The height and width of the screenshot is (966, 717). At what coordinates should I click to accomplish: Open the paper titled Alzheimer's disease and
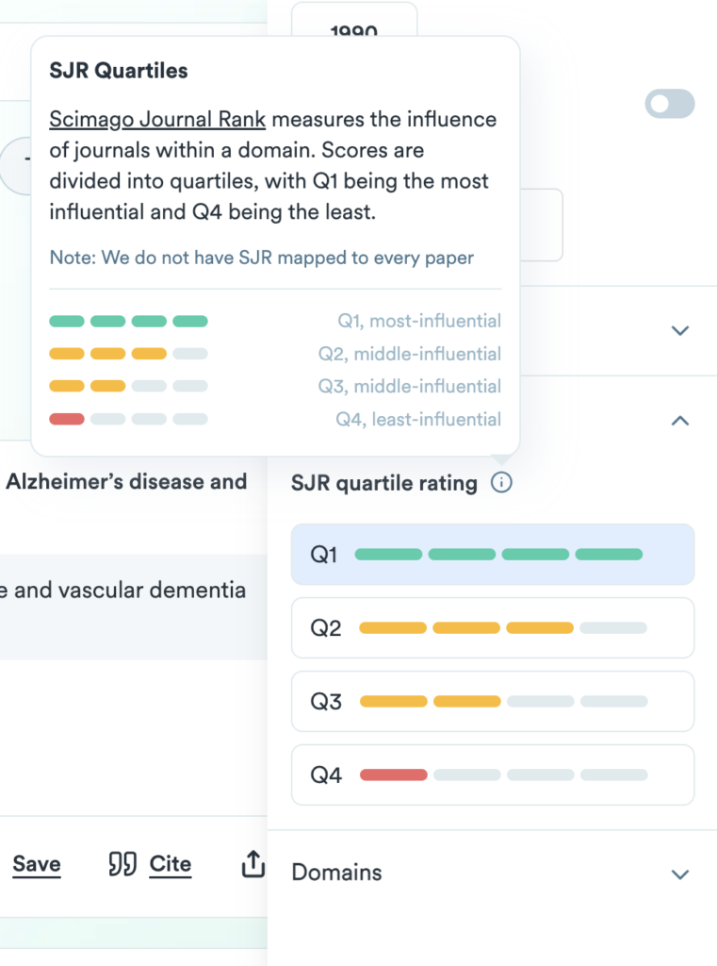[x=126, y=482]
